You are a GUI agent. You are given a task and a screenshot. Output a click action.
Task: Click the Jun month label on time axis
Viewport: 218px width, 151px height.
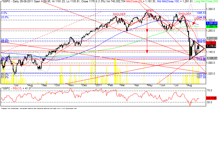tap(163, 85)
